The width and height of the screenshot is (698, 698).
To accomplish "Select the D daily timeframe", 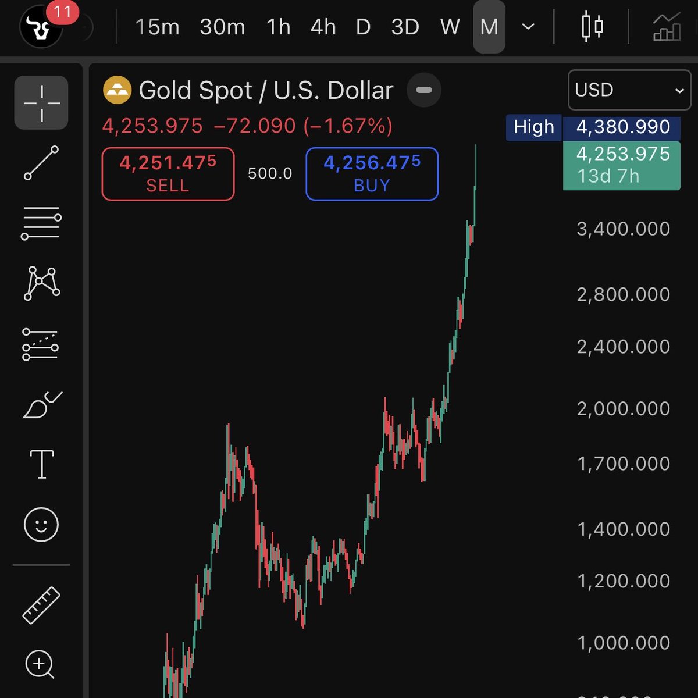I will click(363, 27).
